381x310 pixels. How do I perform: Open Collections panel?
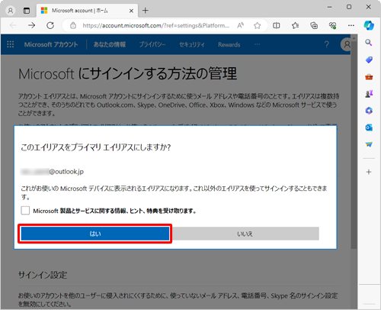click(x=314, y=25)
